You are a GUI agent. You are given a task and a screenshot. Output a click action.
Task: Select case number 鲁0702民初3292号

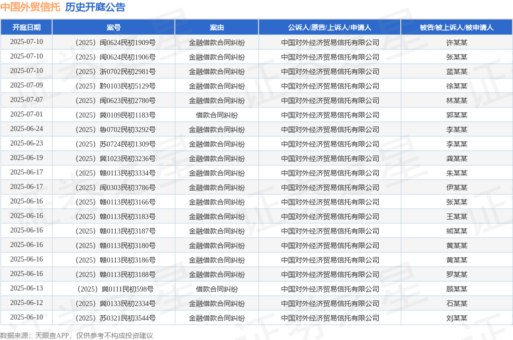click(x=128, y=129)
